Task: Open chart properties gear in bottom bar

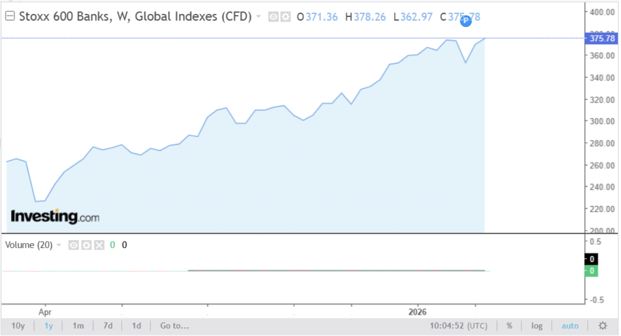Action: [603, 326]
